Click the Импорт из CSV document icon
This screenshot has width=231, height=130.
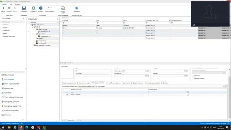coord(63,8)
